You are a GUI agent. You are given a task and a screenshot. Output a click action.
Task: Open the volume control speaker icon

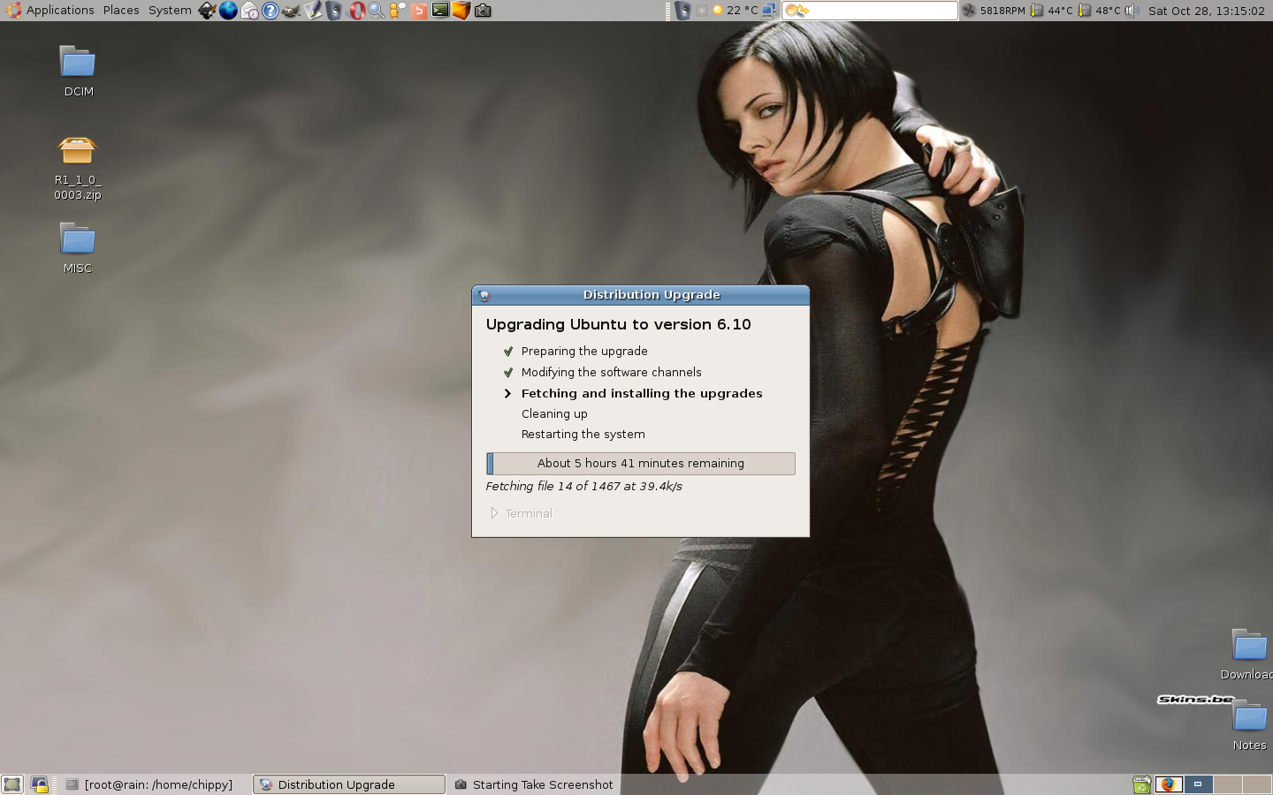point(1132,11)
